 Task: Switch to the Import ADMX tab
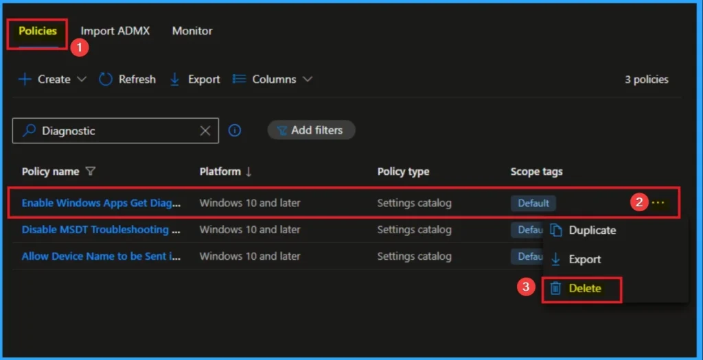point(115,31)
